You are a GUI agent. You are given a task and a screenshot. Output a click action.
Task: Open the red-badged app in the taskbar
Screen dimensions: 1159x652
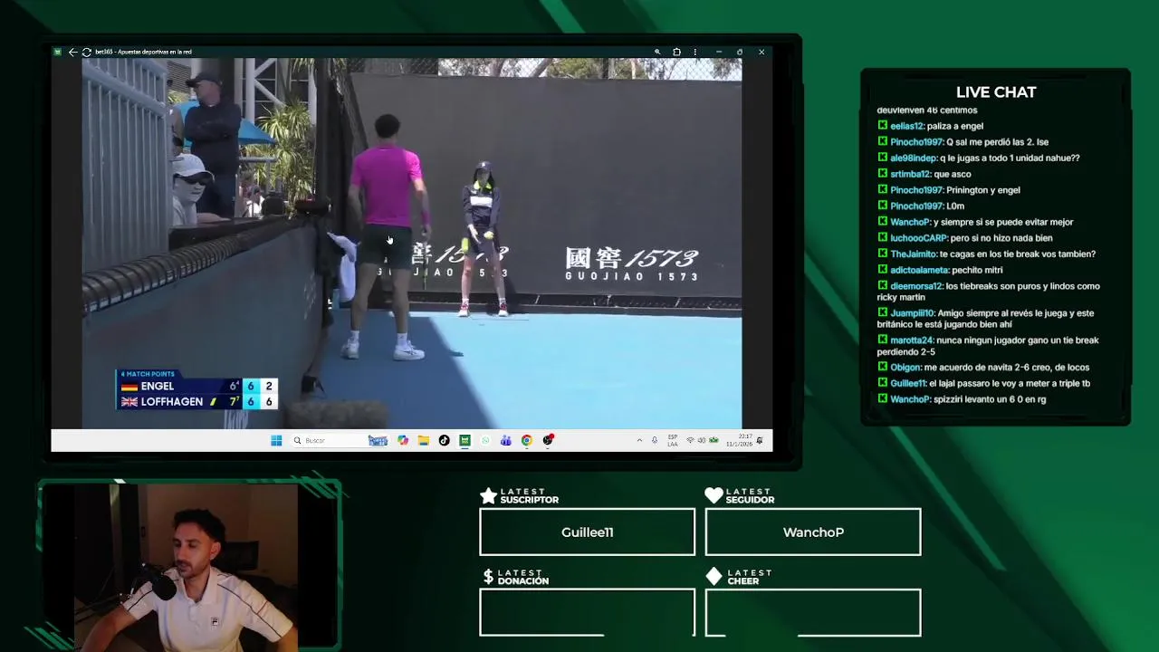(548, 440)
